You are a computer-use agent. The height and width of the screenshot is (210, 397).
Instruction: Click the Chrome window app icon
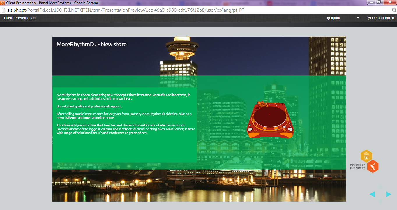pos(3,3)
